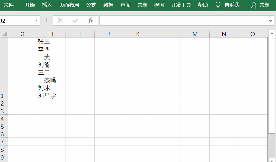
Task: Switch to the 开始 ribbon tab
Action: [29, 5]
